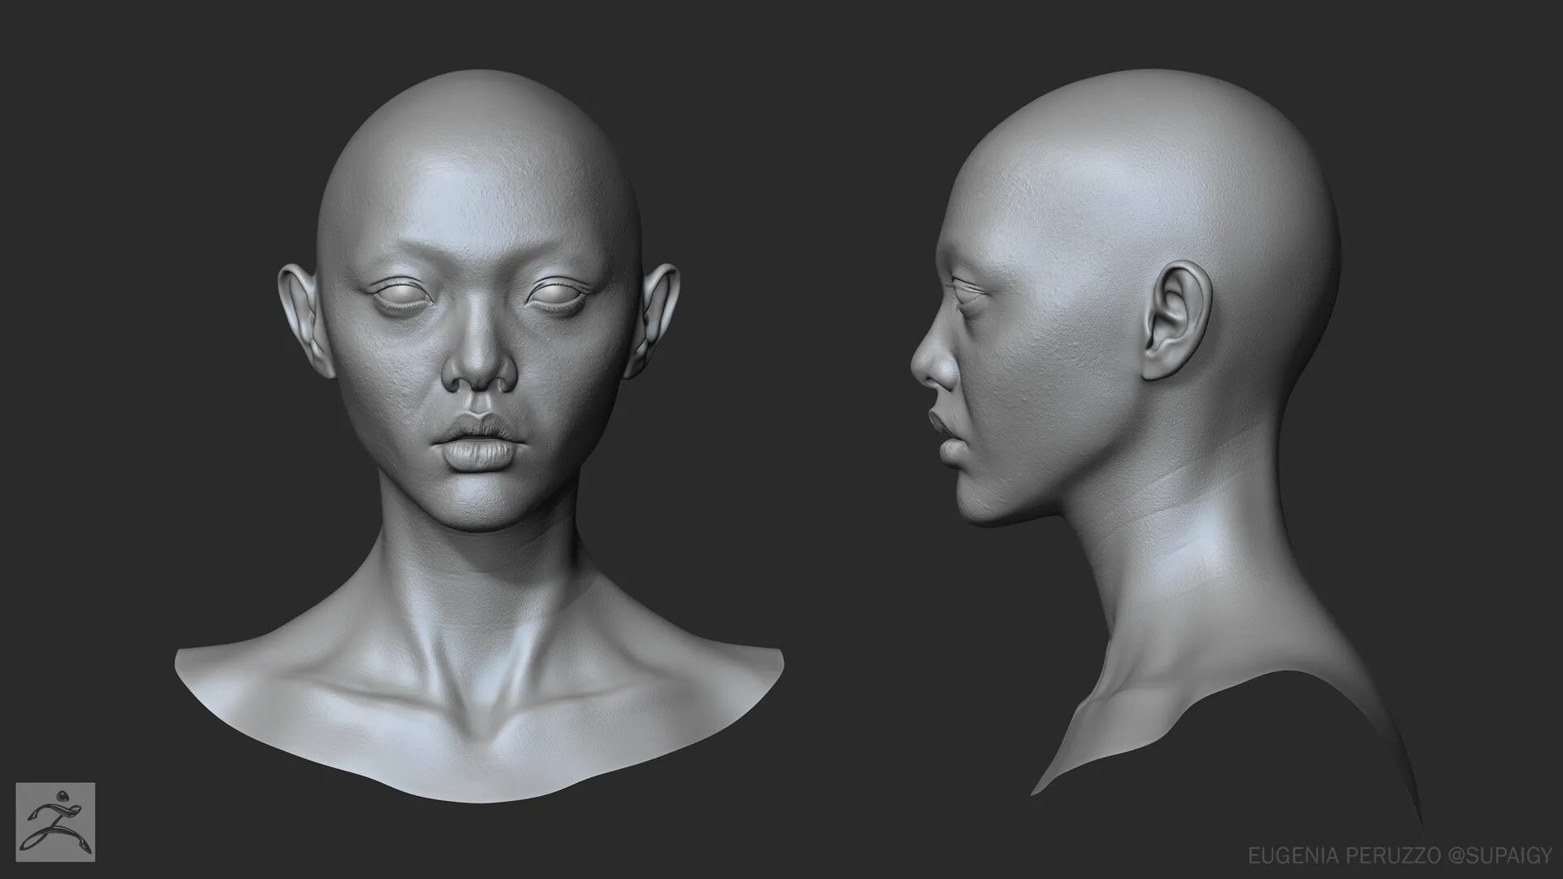Click the ear on the profile-view head
The height and width of the screenshot is (879, 1563).
pos(1177,321)
